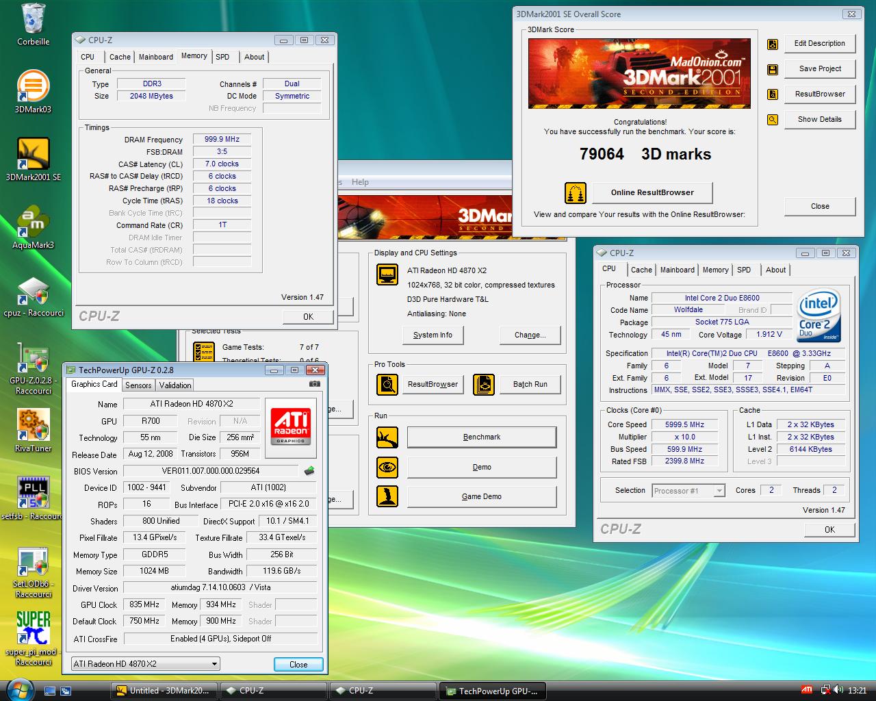The height and width of the screenshot is (701, 876).
Task: Click the Save Project button
Action: [819, 69]
